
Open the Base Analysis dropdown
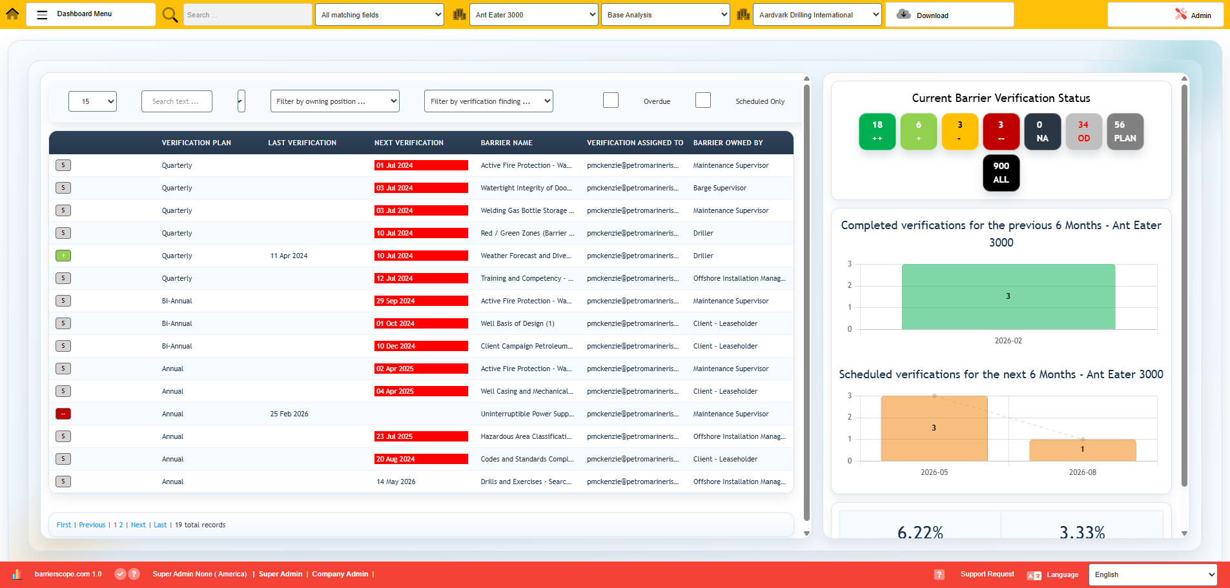[x=666, y=15]
